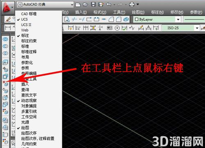The image size is (205, 148).
Task: Select the Delete Faces red-X tool
Action: tap(5, 83)
